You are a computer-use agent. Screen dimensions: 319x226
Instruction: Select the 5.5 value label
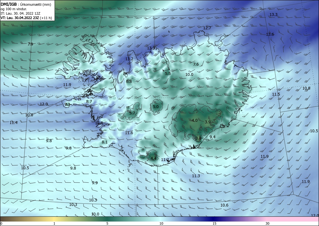pyautogui.click(x=168, y=74)
